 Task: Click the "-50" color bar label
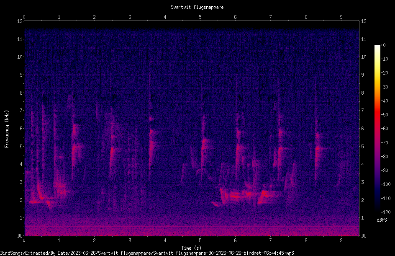(384, 114)
